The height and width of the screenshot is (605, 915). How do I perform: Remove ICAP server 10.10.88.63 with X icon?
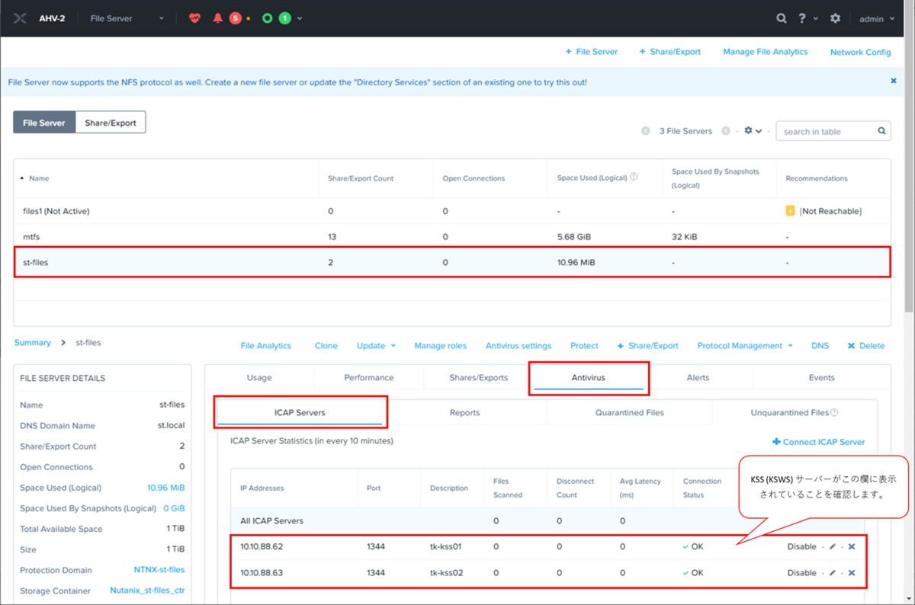(852, 573)
